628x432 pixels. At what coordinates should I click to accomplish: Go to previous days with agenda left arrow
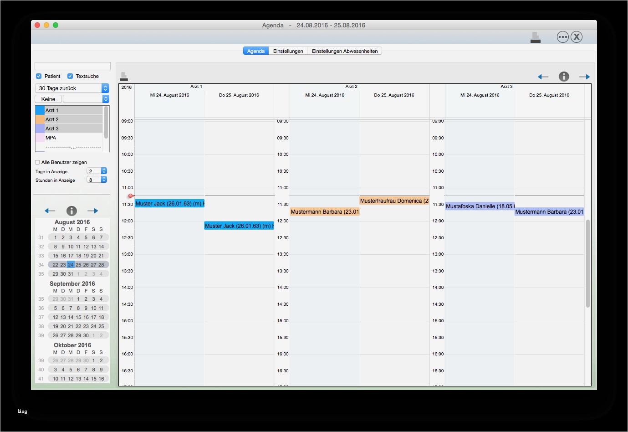click(x=543, y=77)
